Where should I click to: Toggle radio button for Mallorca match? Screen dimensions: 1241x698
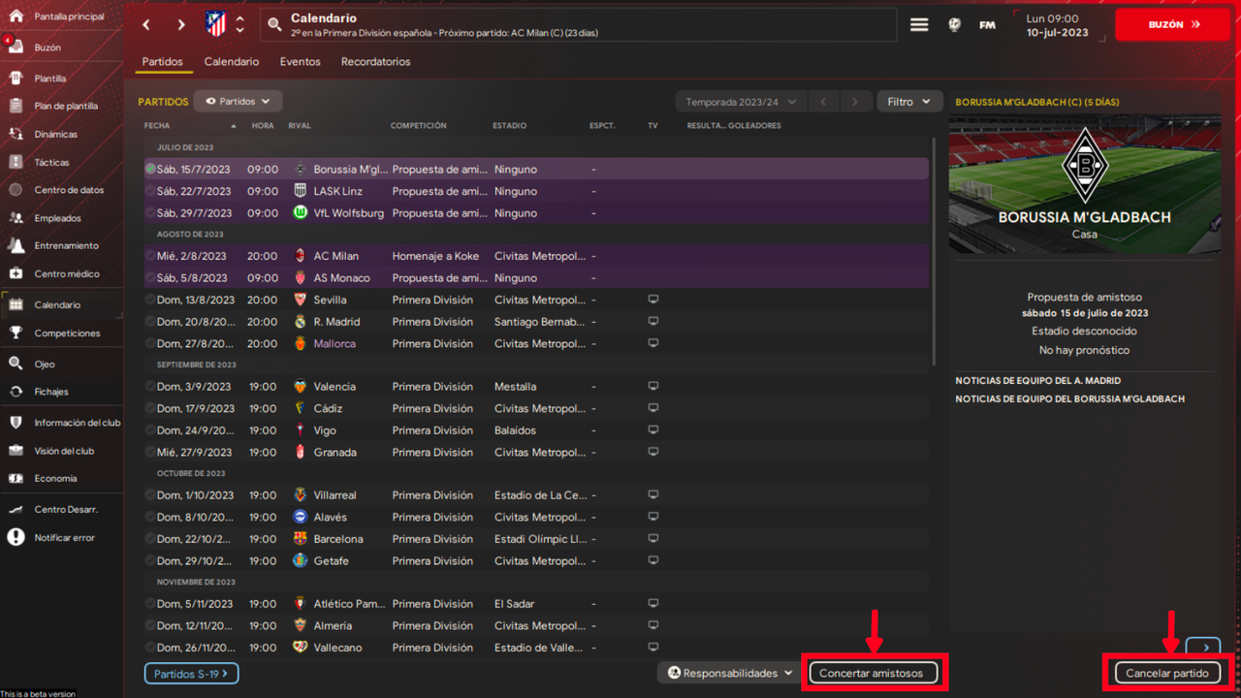(150, 343)
